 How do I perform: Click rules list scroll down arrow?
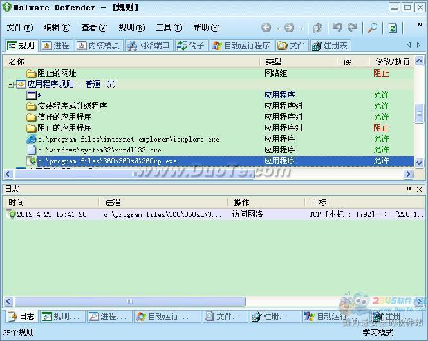click(419, 163)
